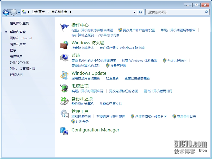Go to 轻松访问 category
Screen dimensions: 212x159
pos(16,75)
